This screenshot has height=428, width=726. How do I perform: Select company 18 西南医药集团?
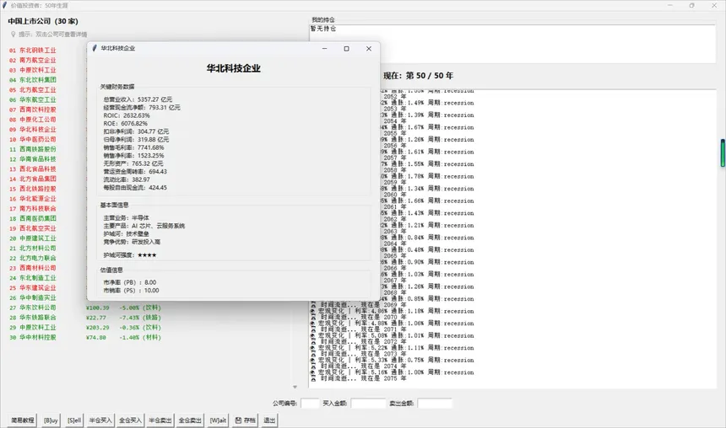pyautogui.click(x=33, y=218)
